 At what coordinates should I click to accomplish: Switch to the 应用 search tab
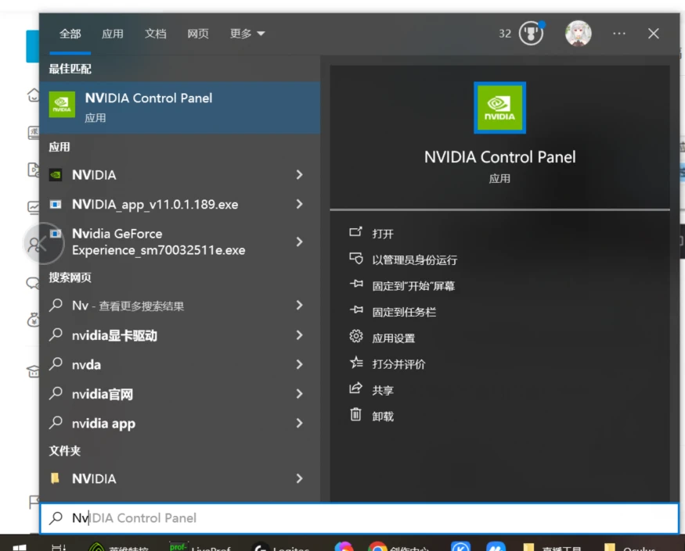click(112, 34)
